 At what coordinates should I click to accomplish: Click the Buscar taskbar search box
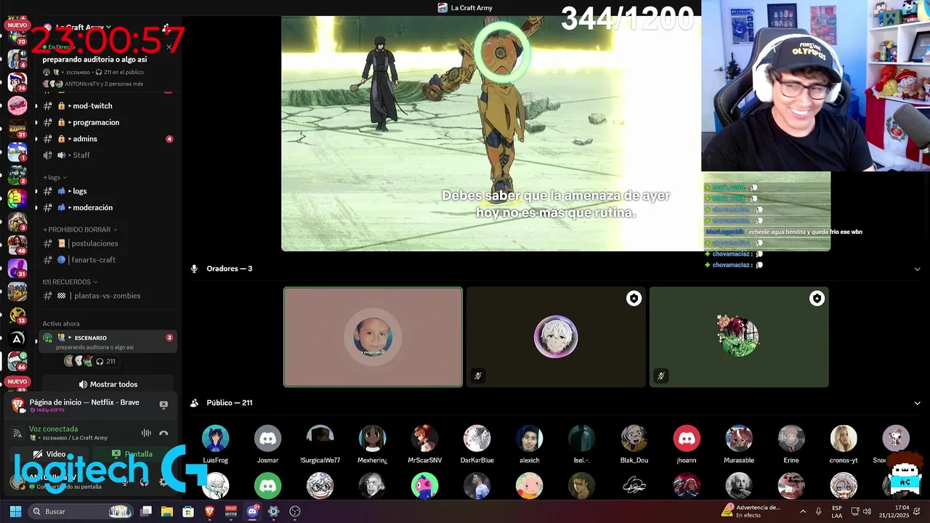(81, 511)
